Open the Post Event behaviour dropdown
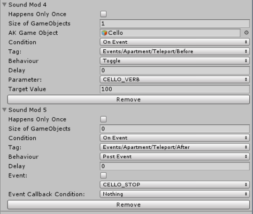253x214 pixels. point(175,157)
